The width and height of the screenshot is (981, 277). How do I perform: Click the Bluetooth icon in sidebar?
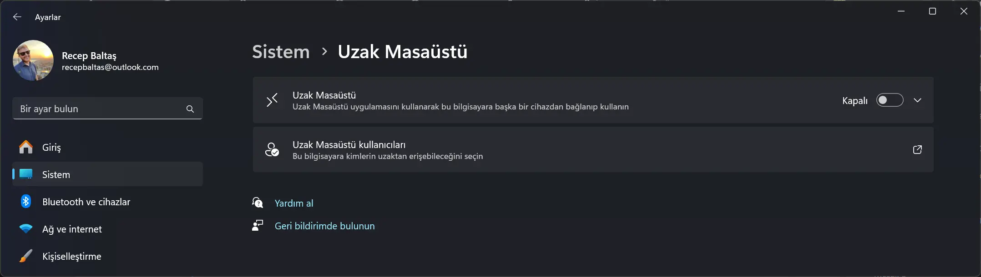(x=26, y=202)
